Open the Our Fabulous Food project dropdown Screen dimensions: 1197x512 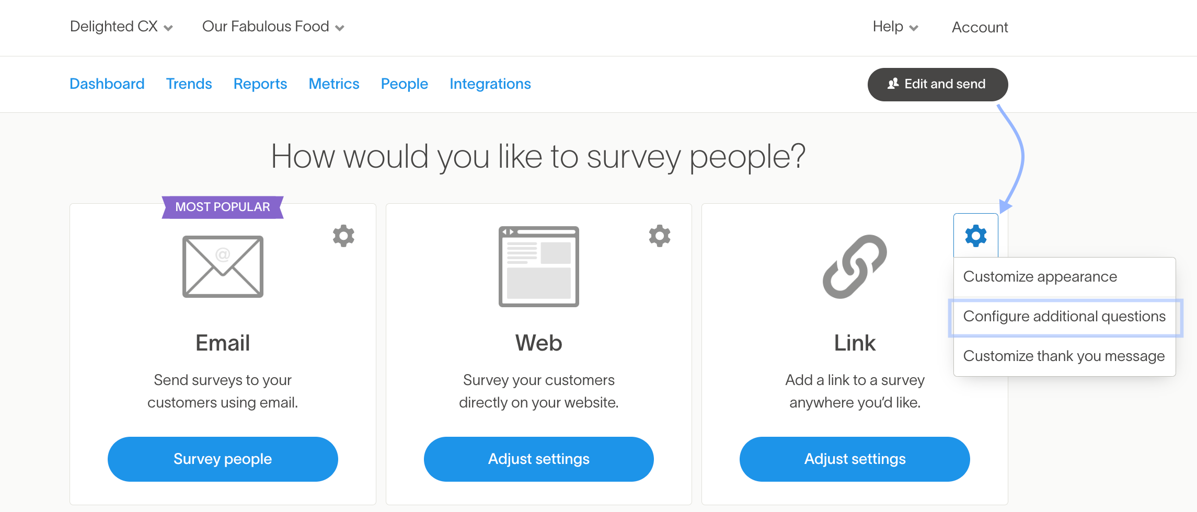coord(273,27)
